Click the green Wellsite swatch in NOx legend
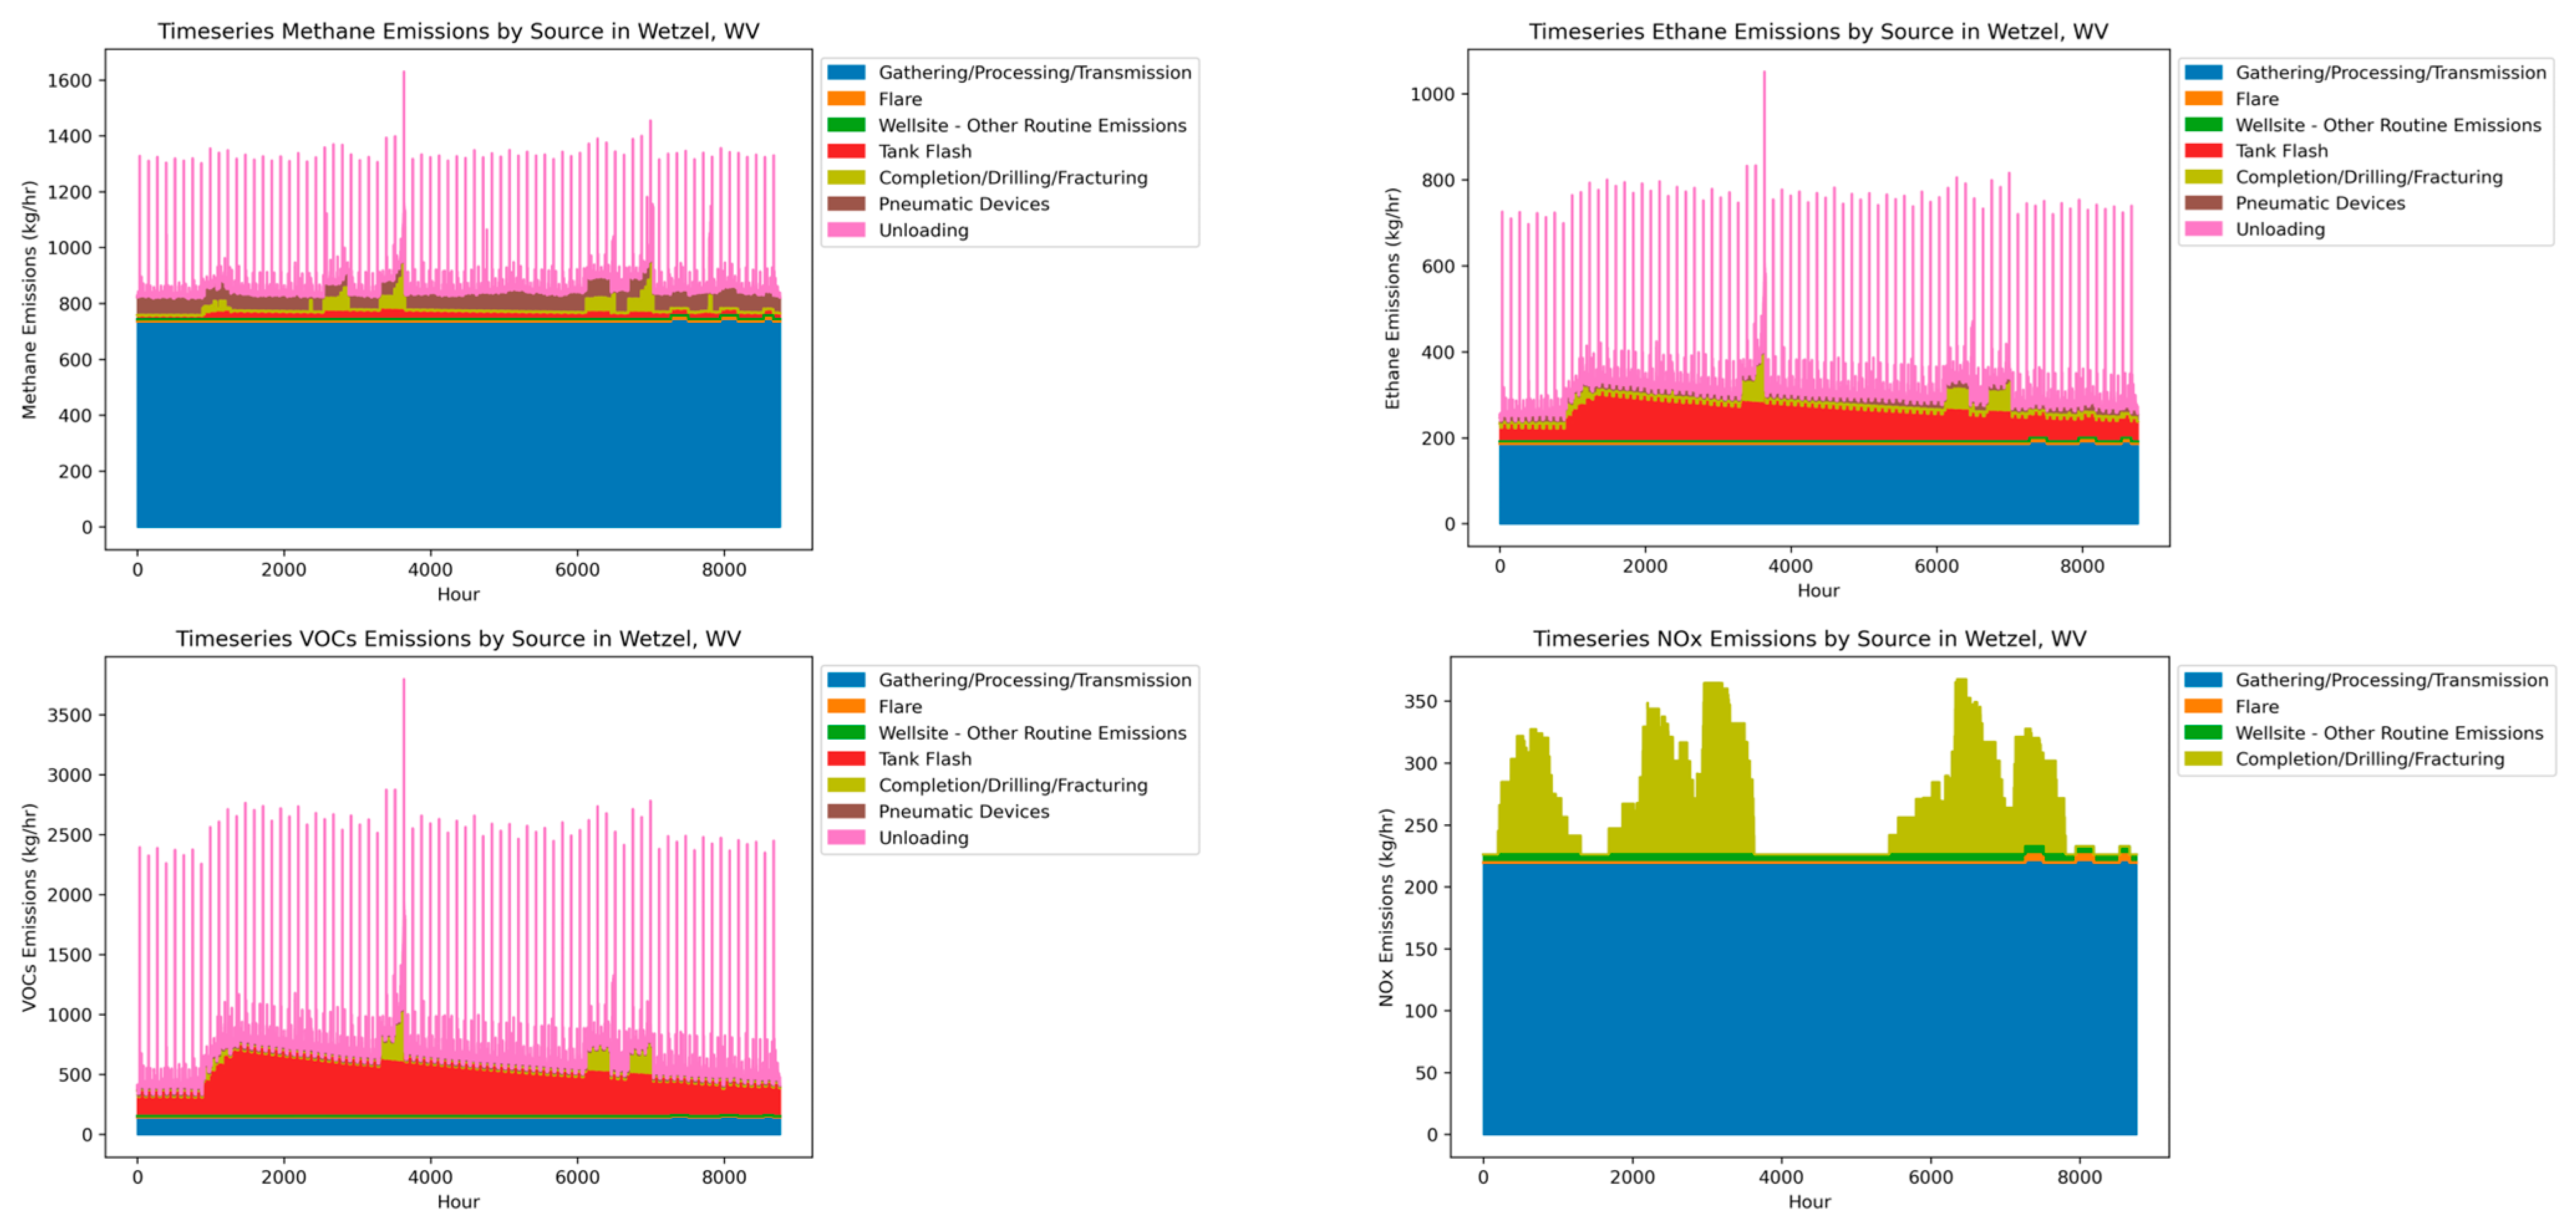This screenshot has width=2576, height=1226. coord(2203,732)
